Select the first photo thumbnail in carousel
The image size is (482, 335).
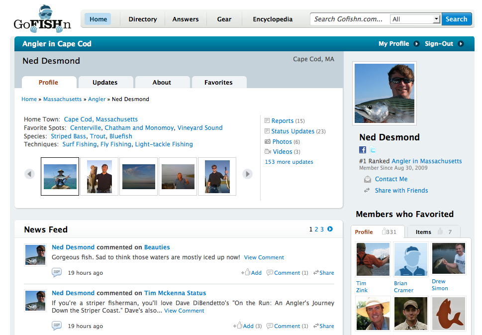coord(60,176)
